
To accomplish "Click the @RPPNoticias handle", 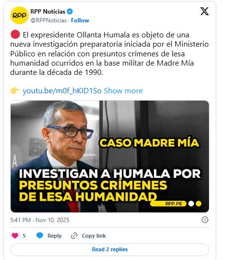I will (x=49, y=20).
